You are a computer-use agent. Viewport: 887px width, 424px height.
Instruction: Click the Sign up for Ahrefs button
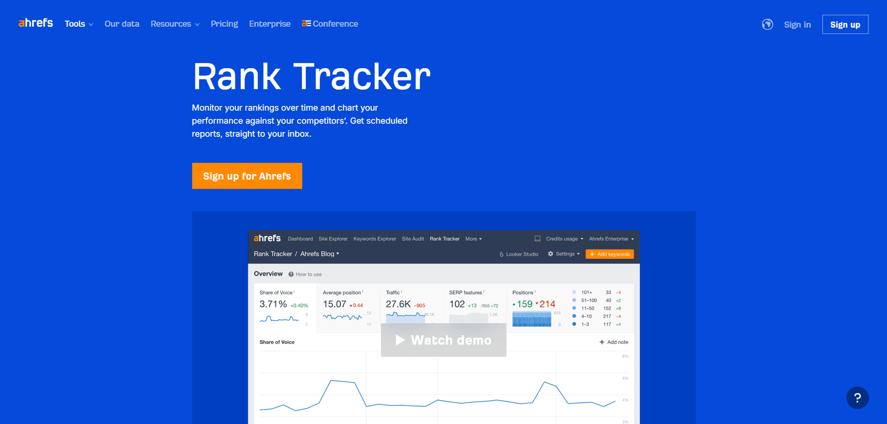(x=247, y=176)
